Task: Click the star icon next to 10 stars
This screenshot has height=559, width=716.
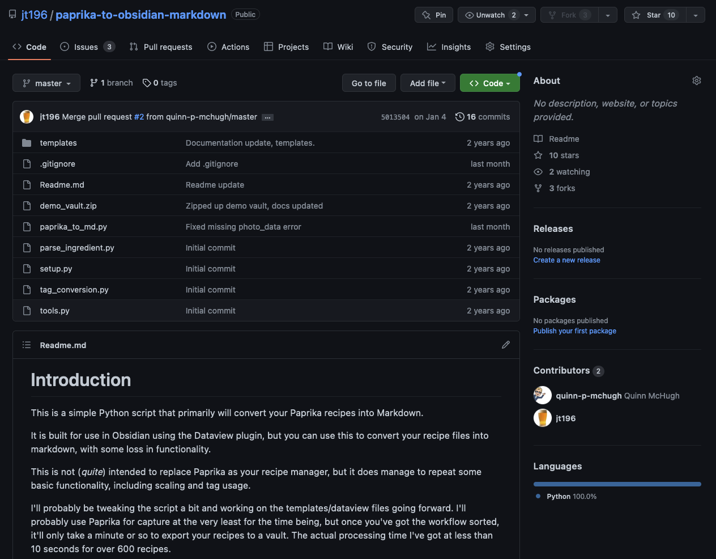Action: point(538,155)
